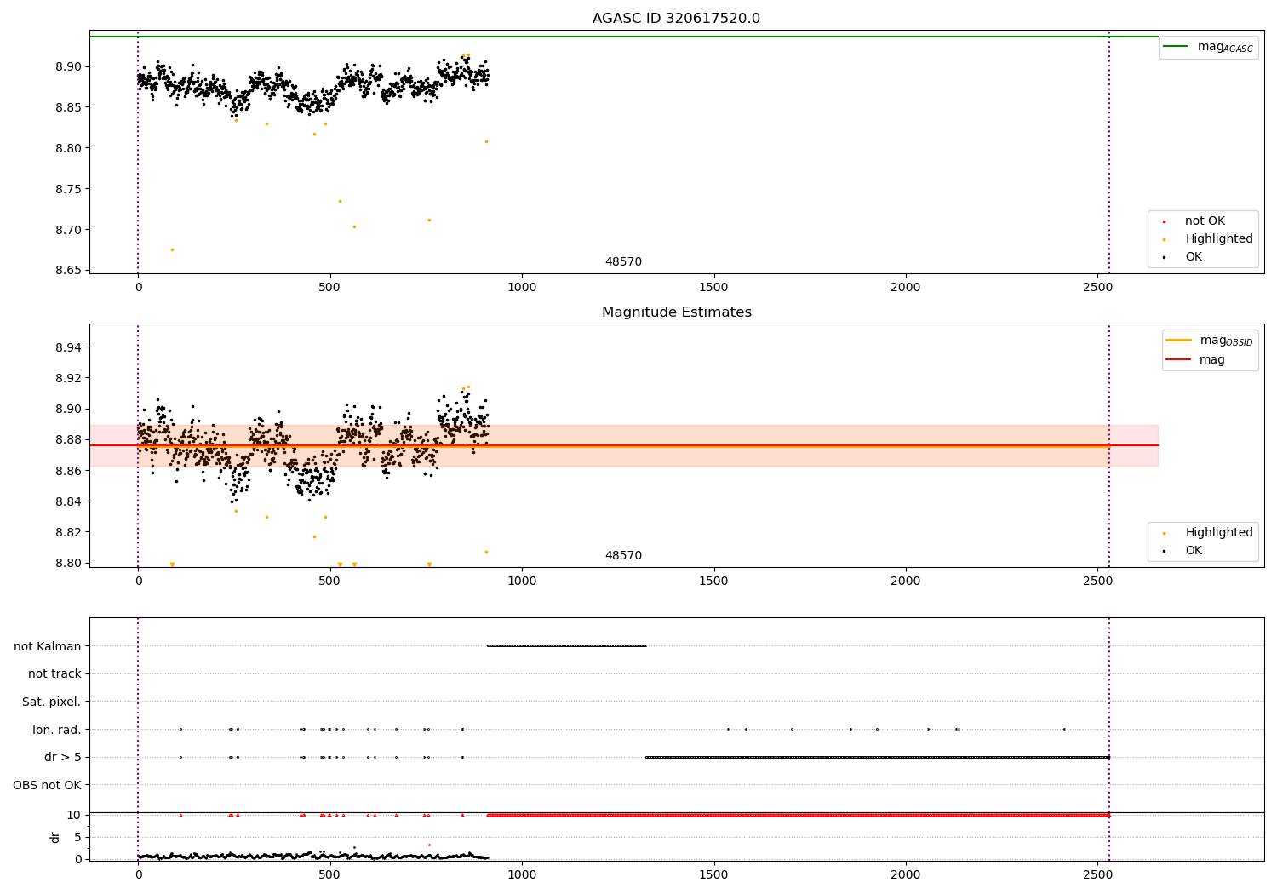Click the orange mag OBSID legend entry

tap(1179, 341)
